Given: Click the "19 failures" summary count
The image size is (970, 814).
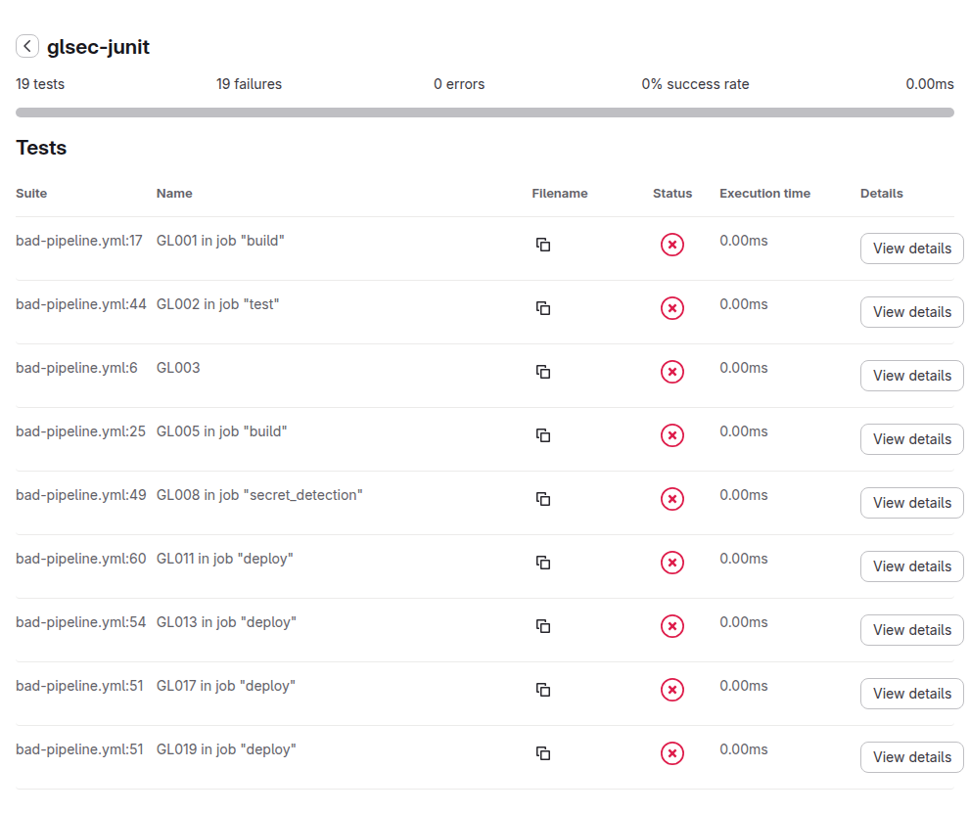Looking at the screenshot, I should [x=249, y=84].
